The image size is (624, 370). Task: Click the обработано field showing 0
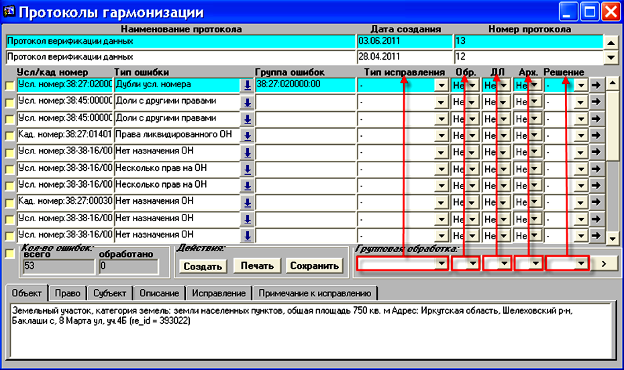click(128, 266)
